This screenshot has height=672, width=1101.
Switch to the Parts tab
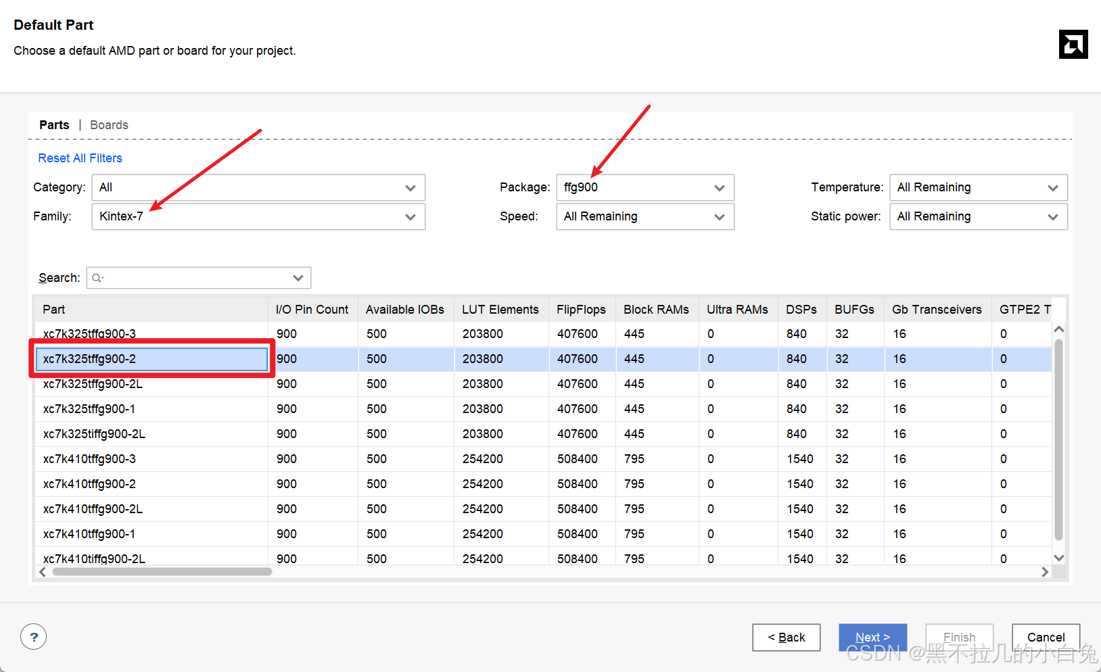pos(54,125)
